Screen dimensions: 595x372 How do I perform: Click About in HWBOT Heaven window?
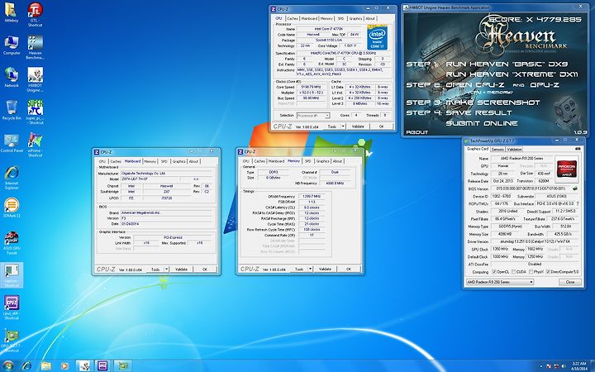tap(417, 132)
